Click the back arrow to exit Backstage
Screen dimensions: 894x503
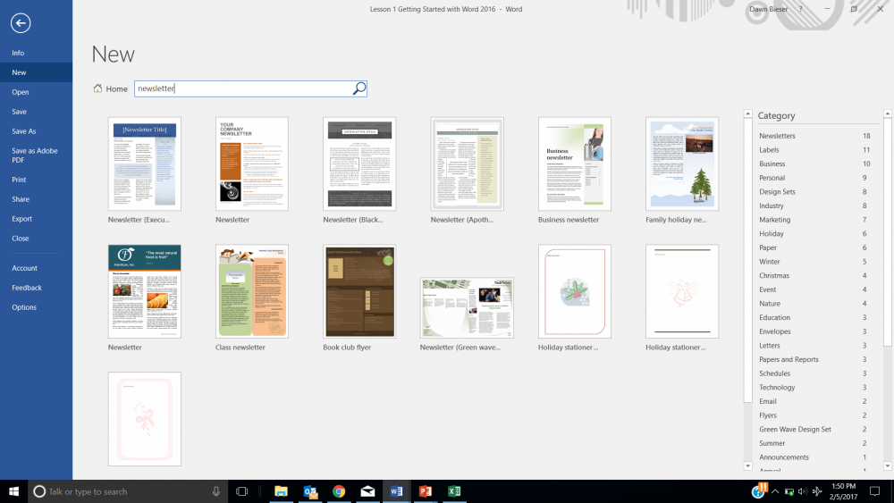click(21, 24)
